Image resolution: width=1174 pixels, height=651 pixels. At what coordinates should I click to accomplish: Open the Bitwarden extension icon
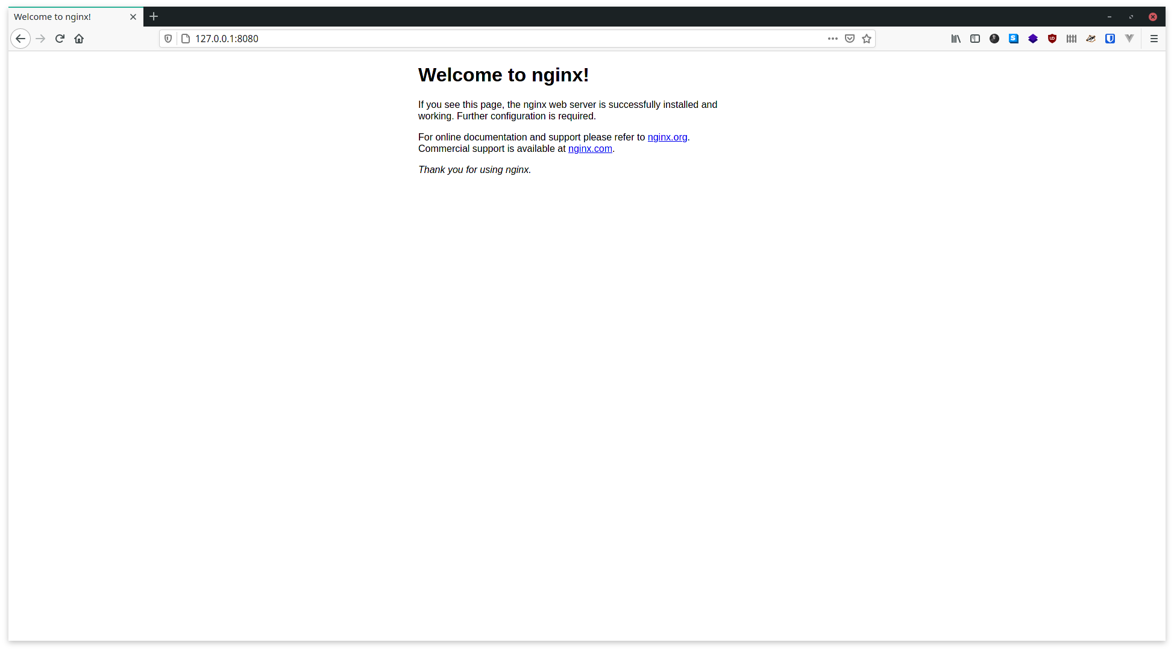(1110, 39)
